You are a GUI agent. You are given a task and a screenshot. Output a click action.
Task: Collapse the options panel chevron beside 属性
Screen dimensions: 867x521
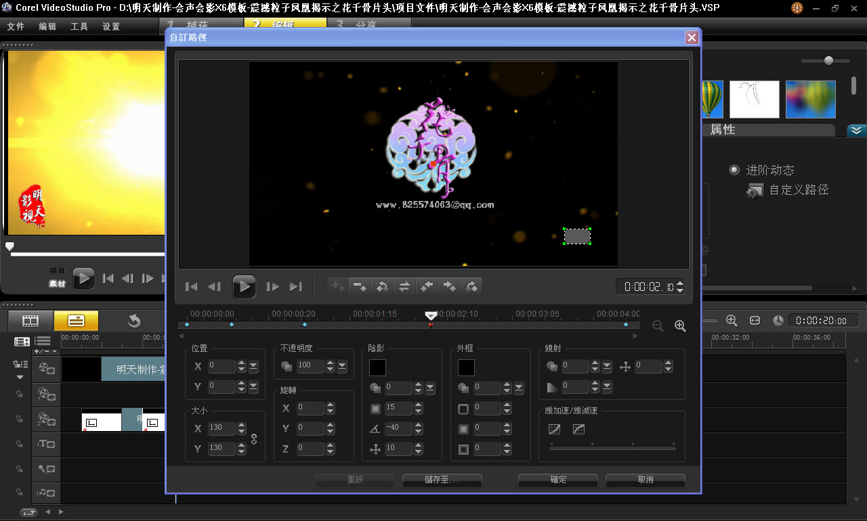coord(856,131)
